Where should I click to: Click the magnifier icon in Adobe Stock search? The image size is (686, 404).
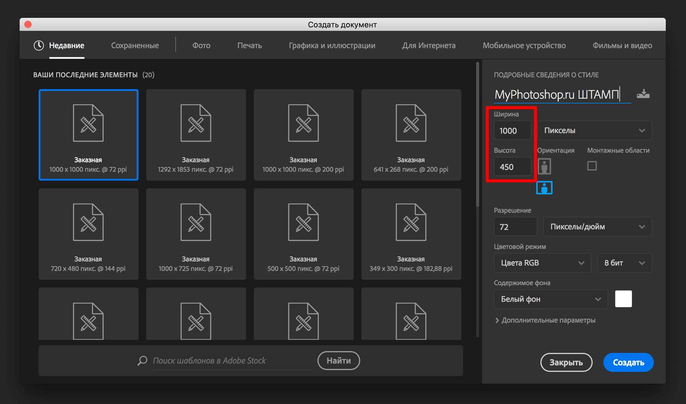coord(142,361)
